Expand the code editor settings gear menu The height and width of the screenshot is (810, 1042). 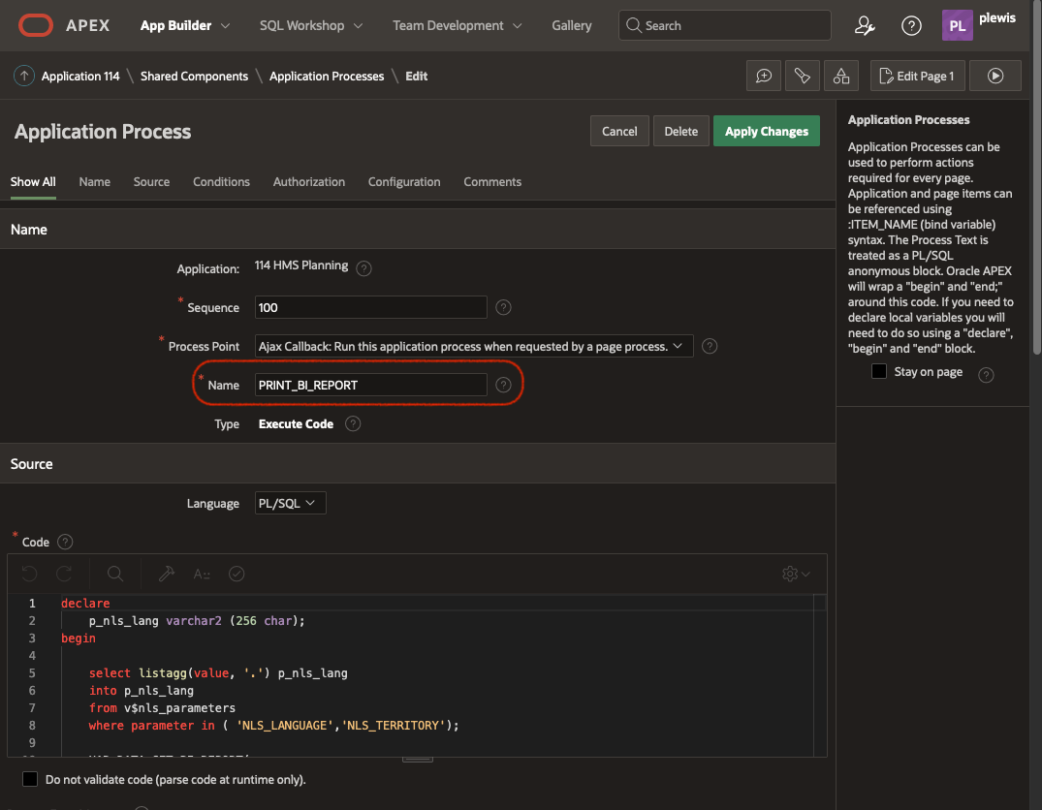click(x=796, y=574)
